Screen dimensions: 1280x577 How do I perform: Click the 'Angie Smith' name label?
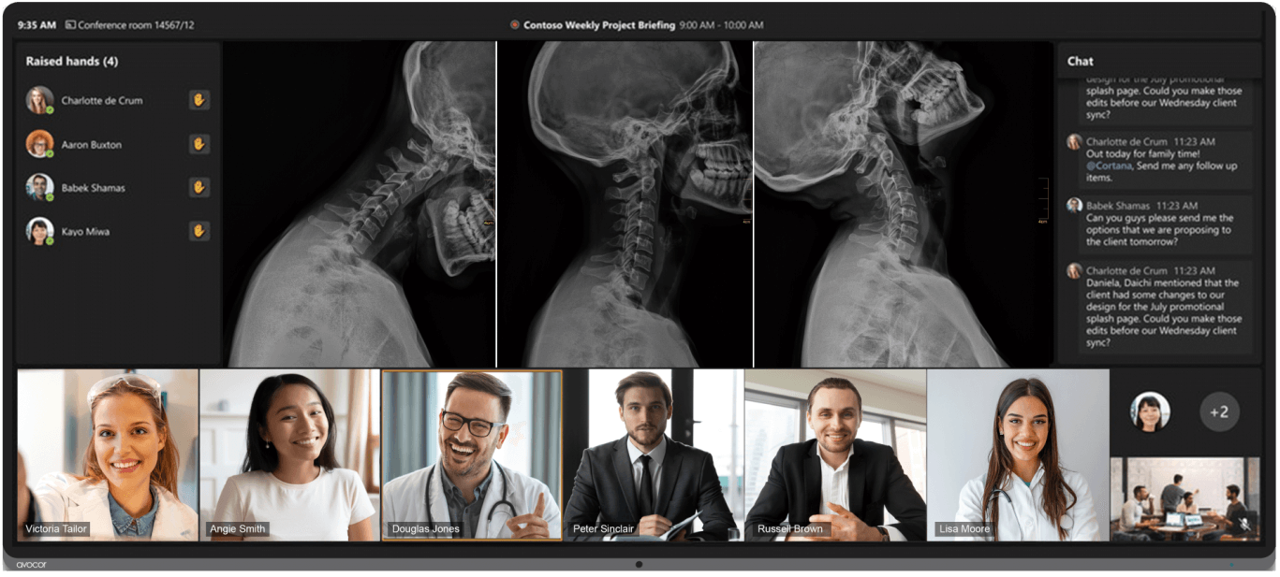[238, 528]
